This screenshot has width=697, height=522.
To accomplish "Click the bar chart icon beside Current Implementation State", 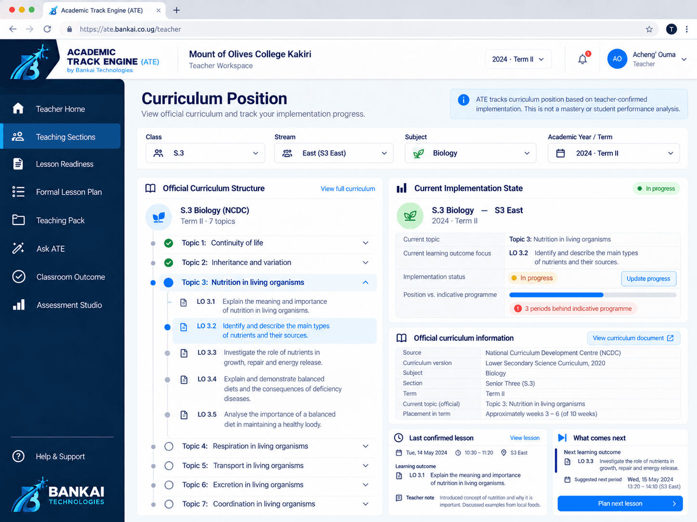I will pyautogui.click(x=401, y=188).
